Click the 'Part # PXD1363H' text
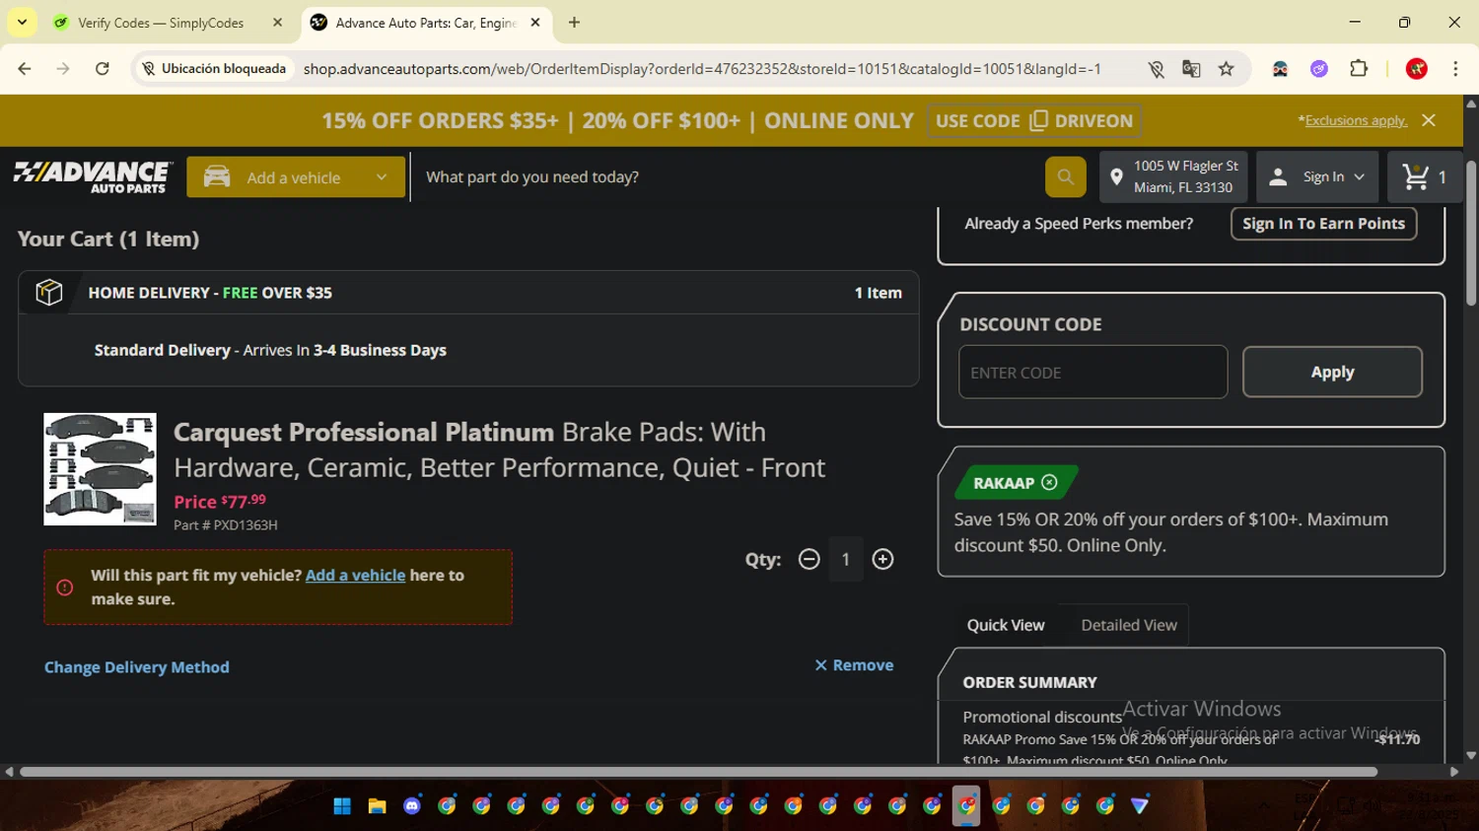The width and height of the screenshot is (1479, 831). [x=226, y=525]
